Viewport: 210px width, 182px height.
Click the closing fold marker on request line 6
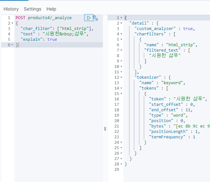(12, 45)
